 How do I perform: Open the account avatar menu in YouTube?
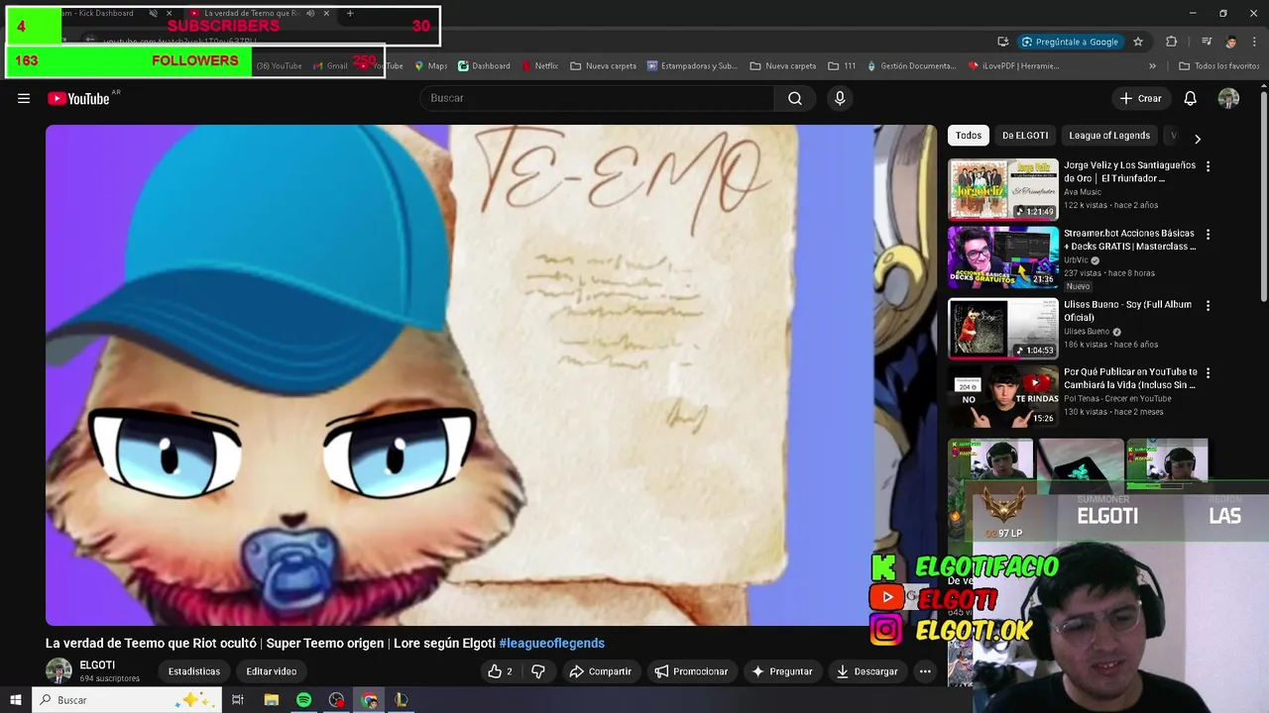tap(1228, 98)
